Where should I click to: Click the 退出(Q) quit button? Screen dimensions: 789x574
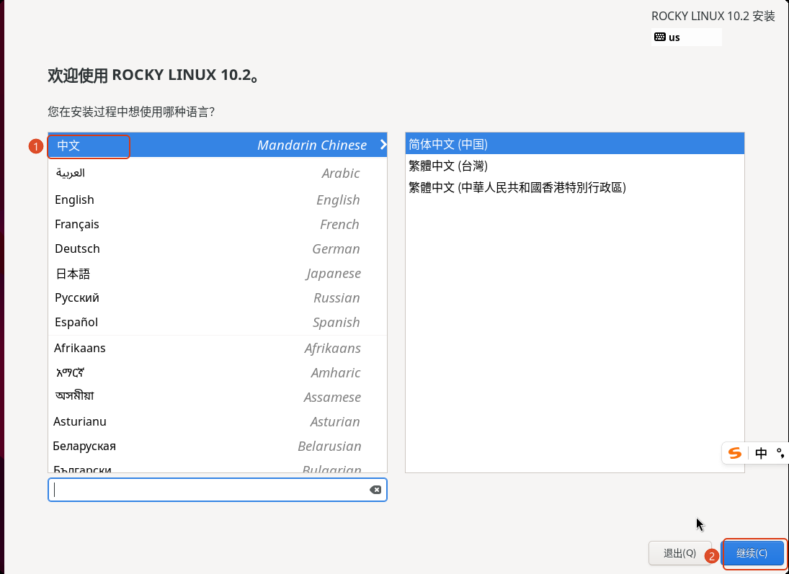[x=679, y=553]
